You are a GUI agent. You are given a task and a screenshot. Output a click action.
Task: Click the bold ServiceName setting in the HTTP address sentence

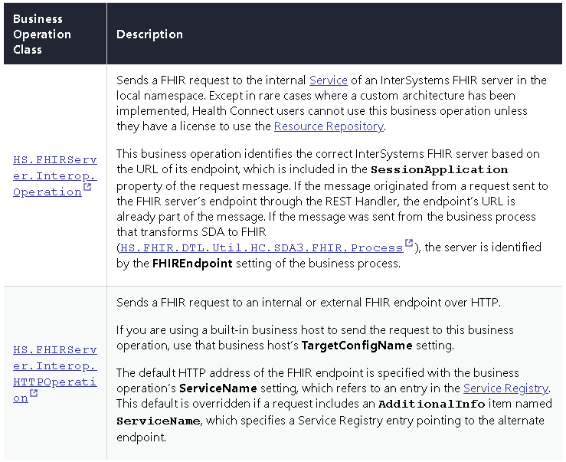coord(215,388)
